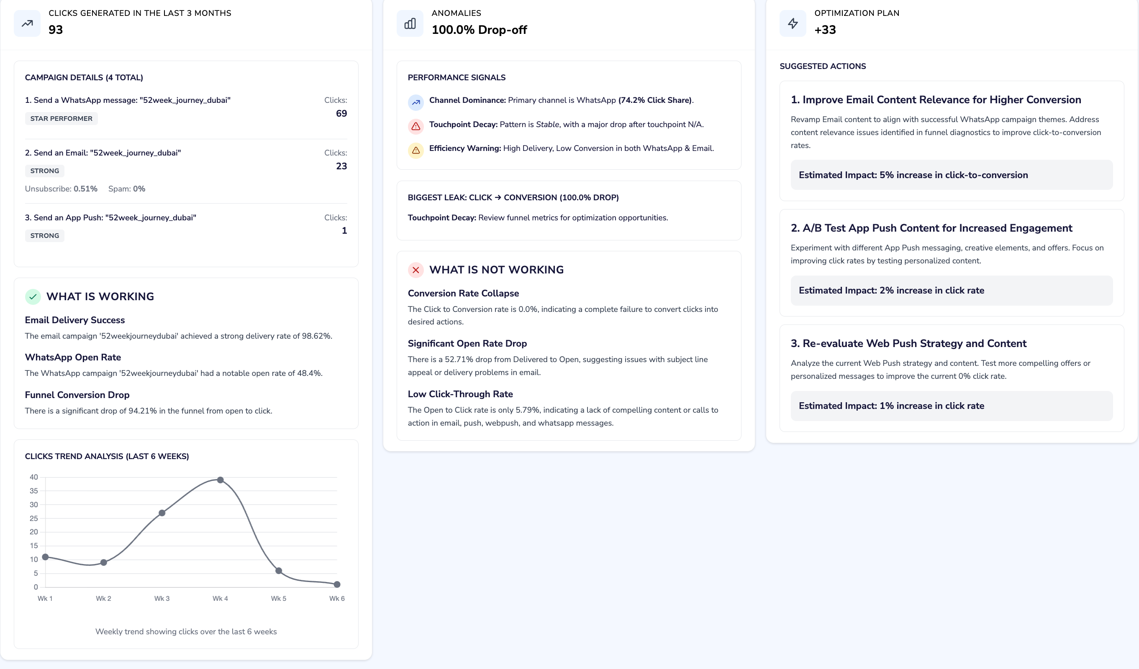Select the Wk 4 peak point on the trend chart
This screenshot has height=669, width=1139.
click(220, 479)
